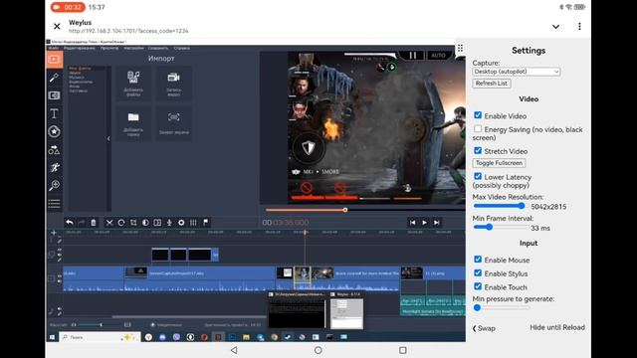The height and width of the screenshot is (358, 637).
Task: Click the Захват экрана import button
Action: [174, 123]
